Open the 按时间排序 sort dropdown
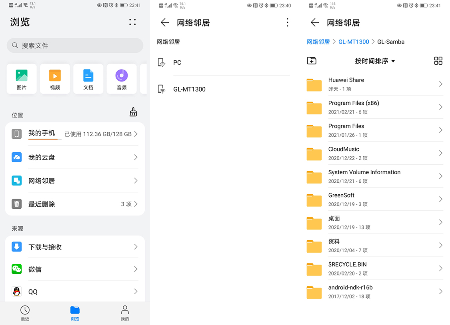This screenshot has height=325, width=450. point(374,61)
